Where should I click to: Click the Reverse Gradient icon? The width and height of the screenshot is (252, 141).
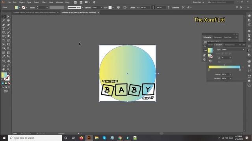[210, 61]
